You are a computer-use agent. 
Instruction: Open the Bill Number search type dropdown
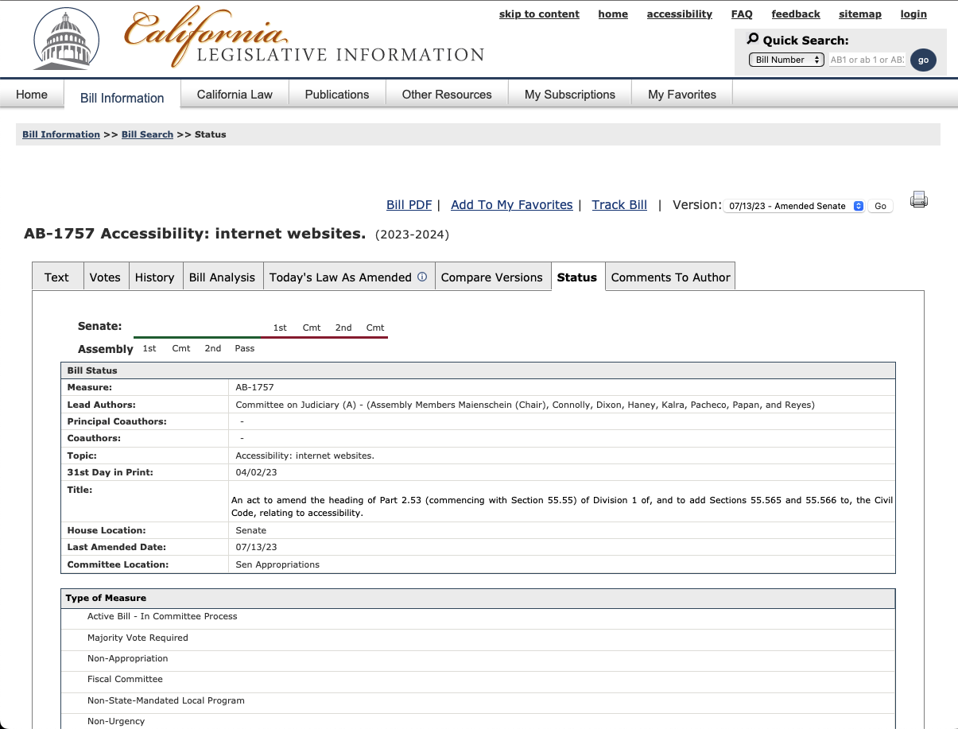pyautogui.click(x=786, y=59)
